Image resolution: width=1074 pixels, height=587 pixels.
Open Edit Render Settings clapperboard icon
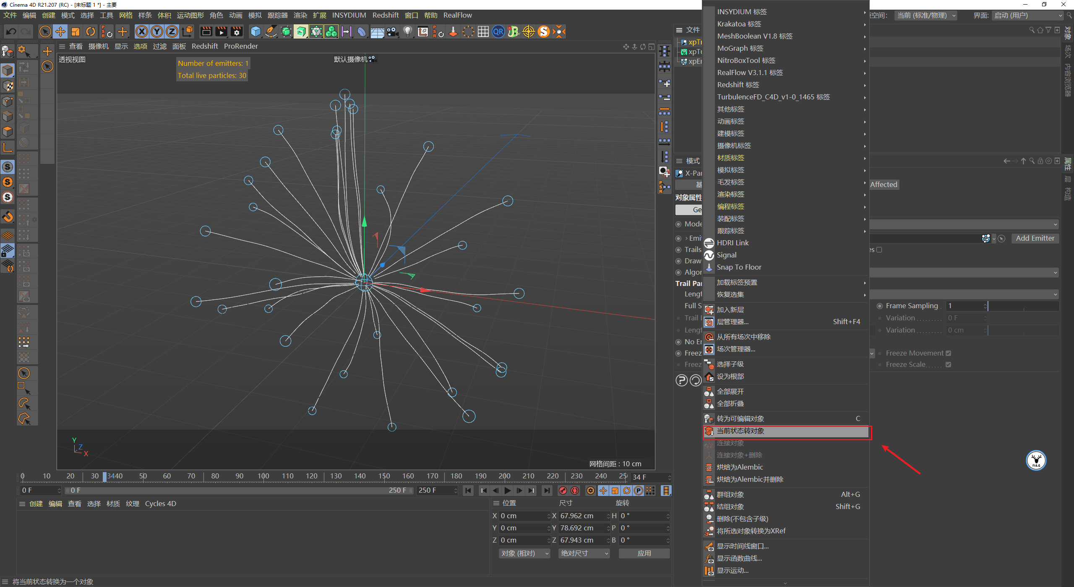tap(237, 31)
